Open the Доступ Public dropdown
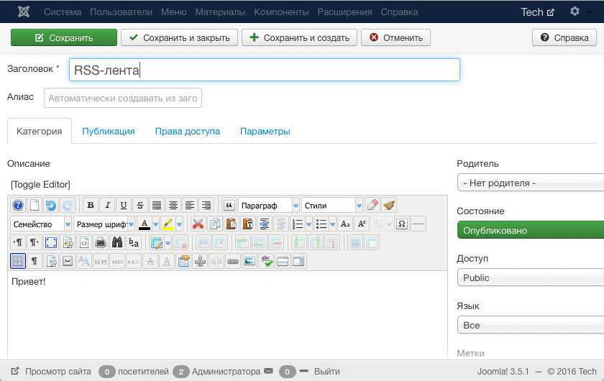The height and width of the screenshot is (381, 604). click(531, 278)
